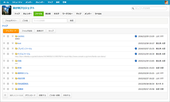Viewport: 170px width, 102px height.
Task: Tick the checkbox for folder 160901
Action: click(x=4, y=36)
